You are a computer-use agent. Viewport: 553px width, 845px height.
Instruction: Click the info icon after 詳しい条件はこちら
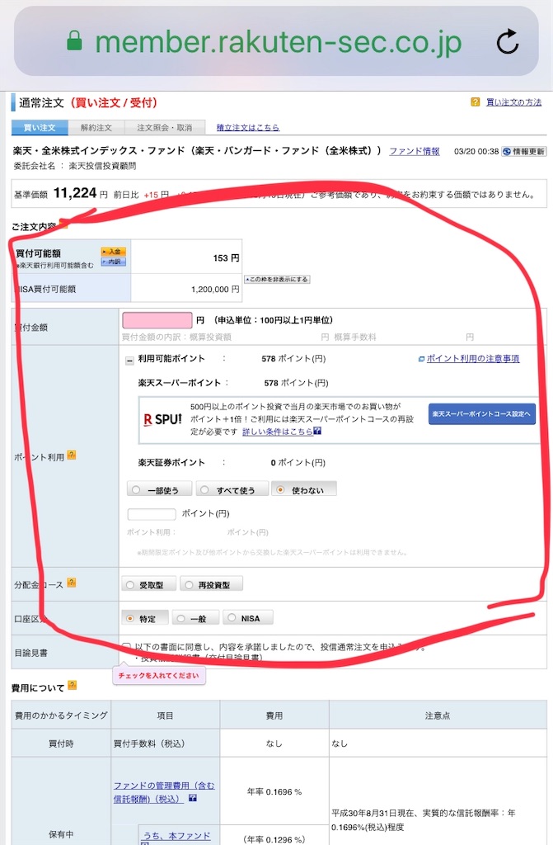point(317,431)
